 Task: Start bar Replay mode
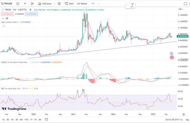pyautogui.click(x=82, y=4)
